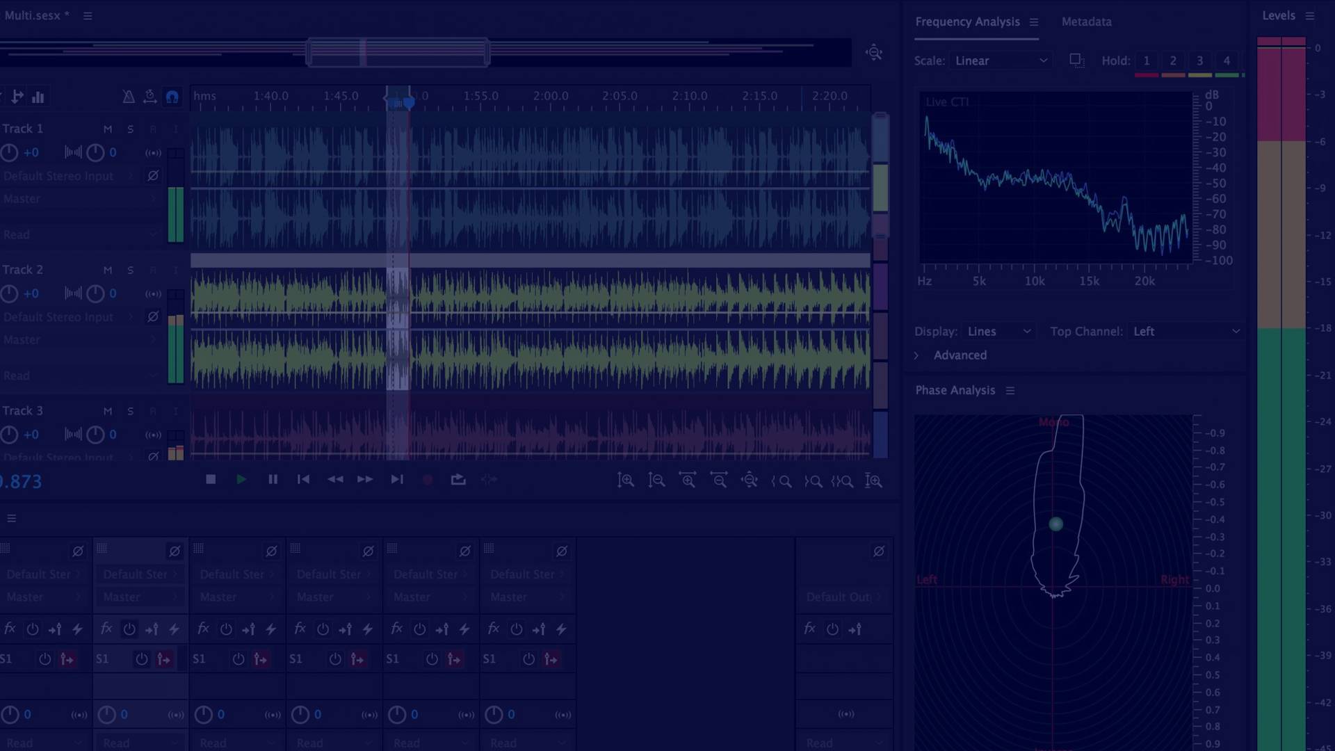Open Phase Analysis panel menu icon
This screenshot has width=1335, height=751.
[1010, 391]
